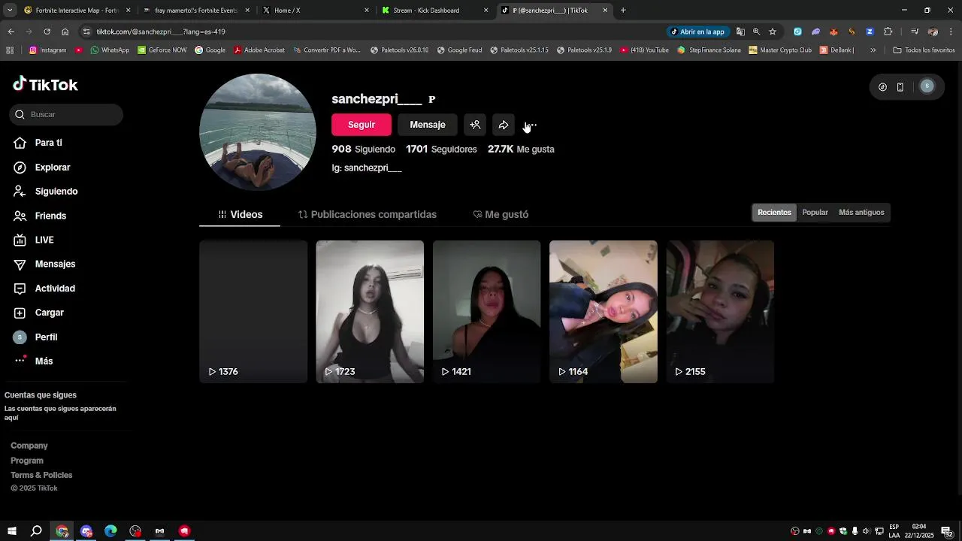962x541 pixels.
Task: Open Mensajes in the sidebar
Action: coord(55,264)
